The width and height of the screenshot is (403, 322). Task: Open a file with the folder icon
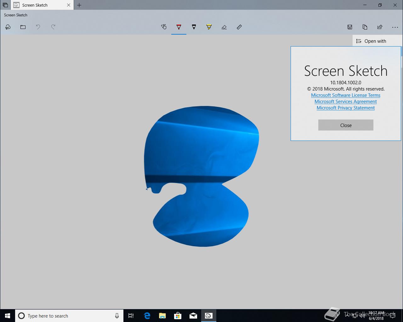point(23,27)
